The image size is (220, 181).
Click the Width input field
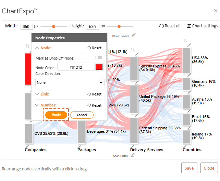click(x=27, y=26)
